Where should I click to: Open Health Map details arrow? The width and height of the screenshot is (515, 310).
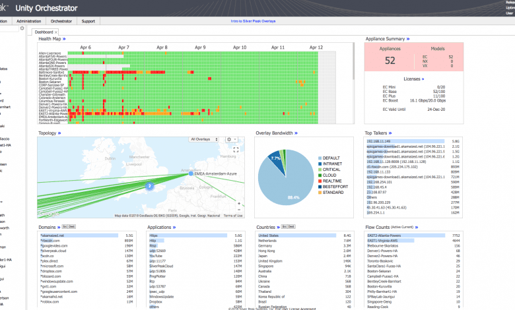[x=64, y=39]
